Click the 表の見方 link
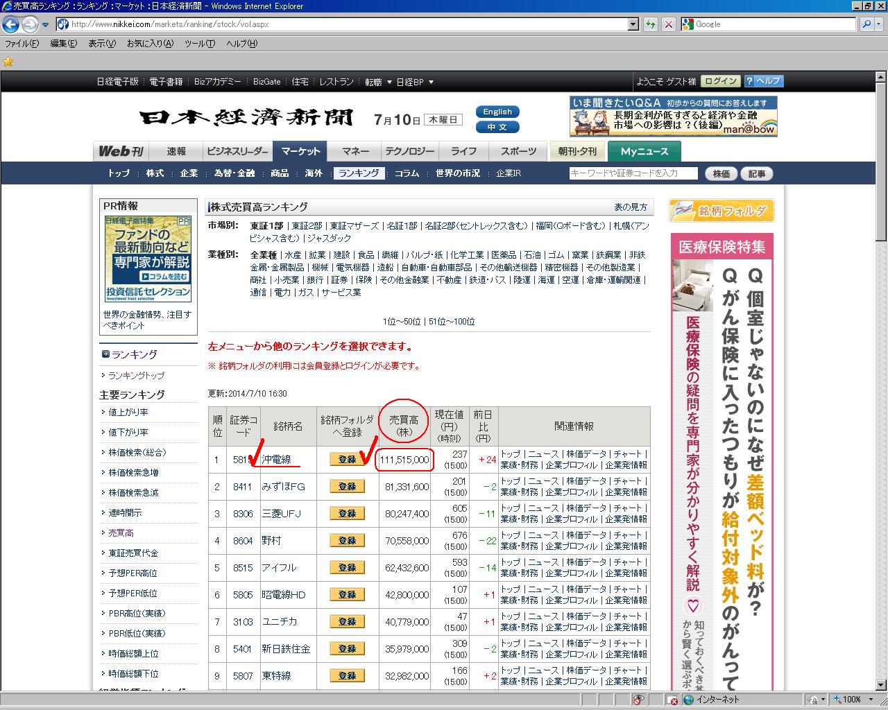 pyautogui.click(x=631, y=207)
